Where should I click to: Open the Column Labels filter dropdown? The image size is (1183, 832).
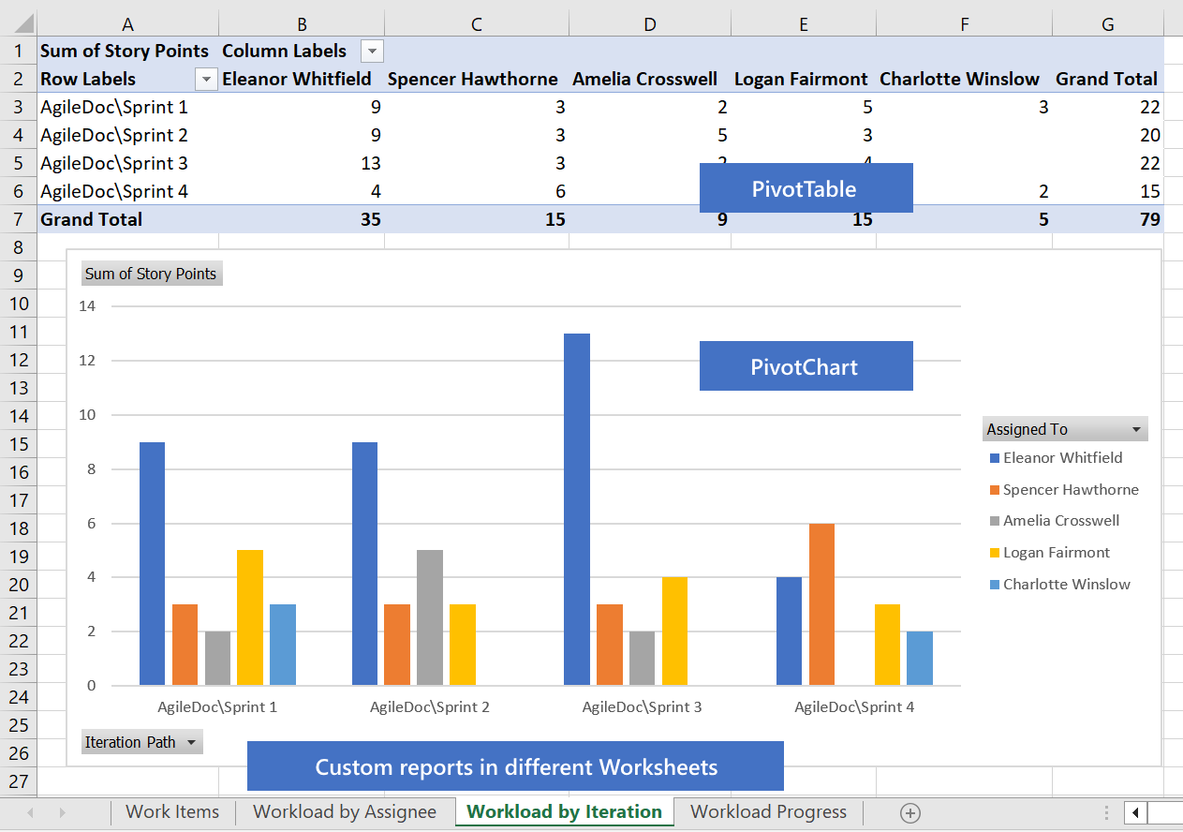click(x=371, y=51)
